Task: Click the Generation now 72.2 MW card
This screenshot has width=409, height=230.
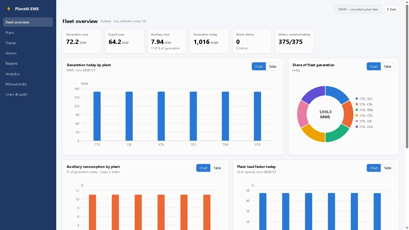Action: 82,41
